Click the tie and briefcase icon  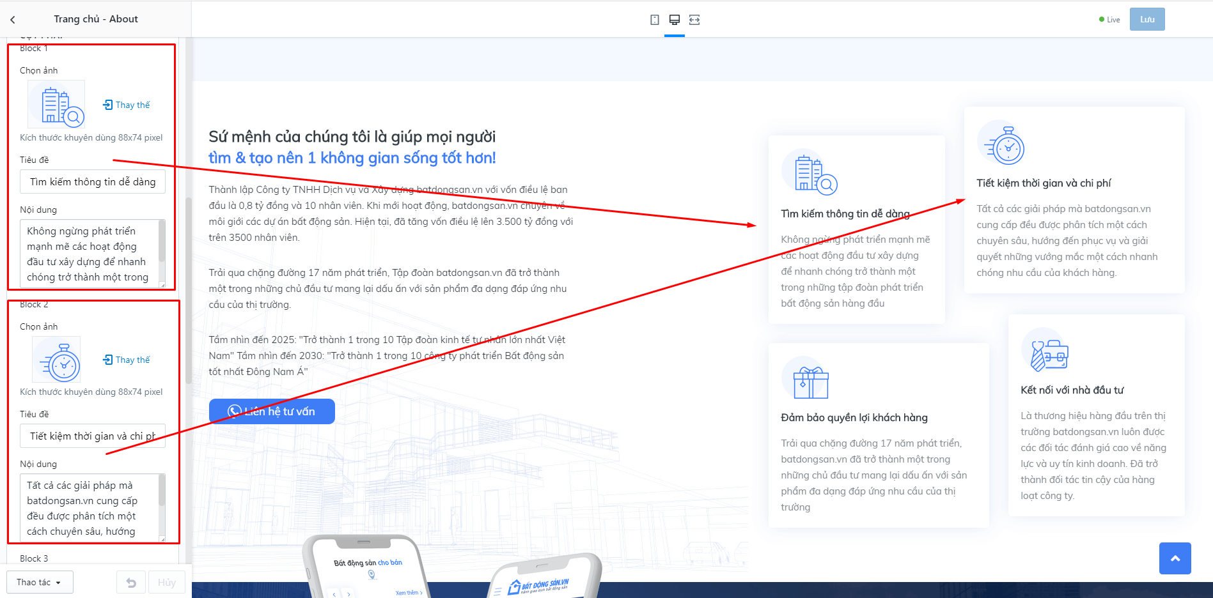tap(1045, 350)
